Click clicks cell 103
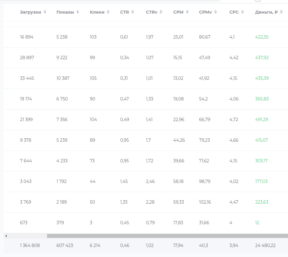The width and height of the screenshot is (288, 257). (x=93, y=37)
